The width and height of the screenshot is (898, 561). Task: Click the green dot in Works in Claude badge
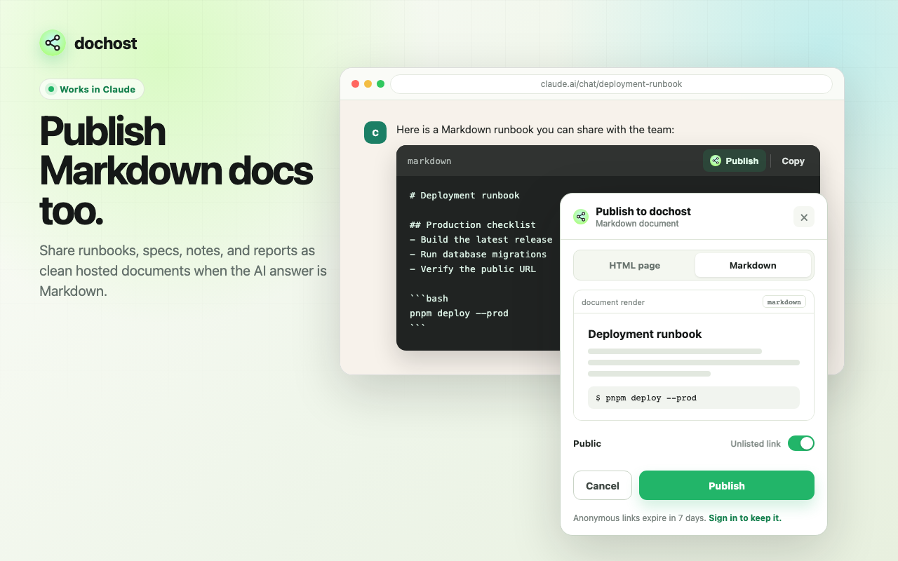51,89
